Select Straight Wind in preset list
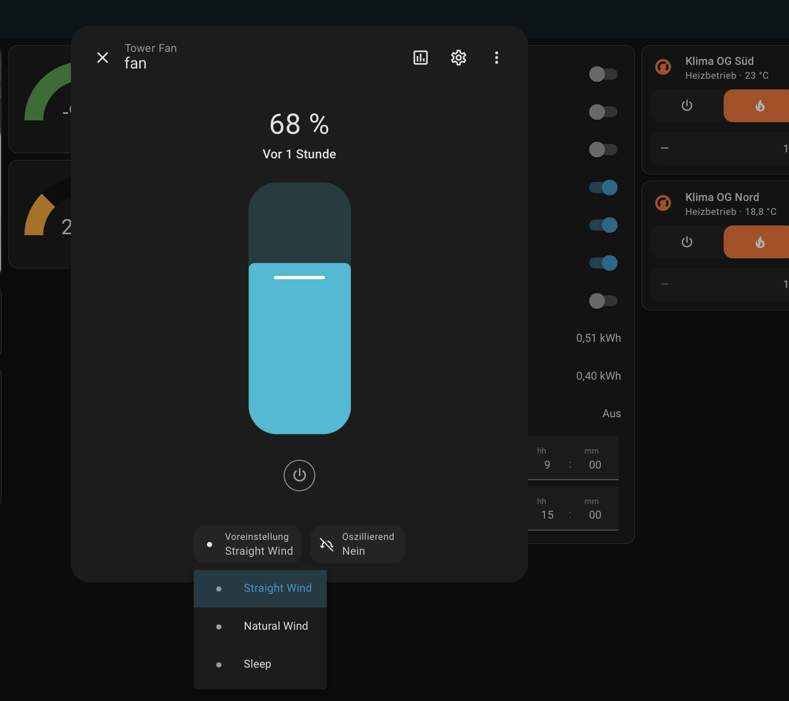Screen dimensions: 789x701 click(277, 588)
